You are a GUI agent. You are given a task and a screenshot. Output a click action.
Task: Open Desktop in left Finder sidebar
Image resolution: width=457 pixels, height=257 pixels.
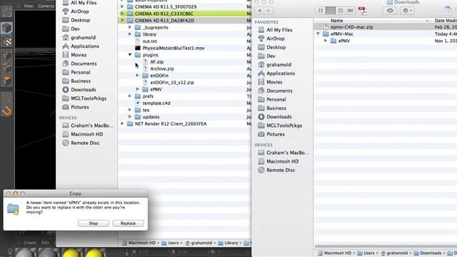[x=80, y=20]
